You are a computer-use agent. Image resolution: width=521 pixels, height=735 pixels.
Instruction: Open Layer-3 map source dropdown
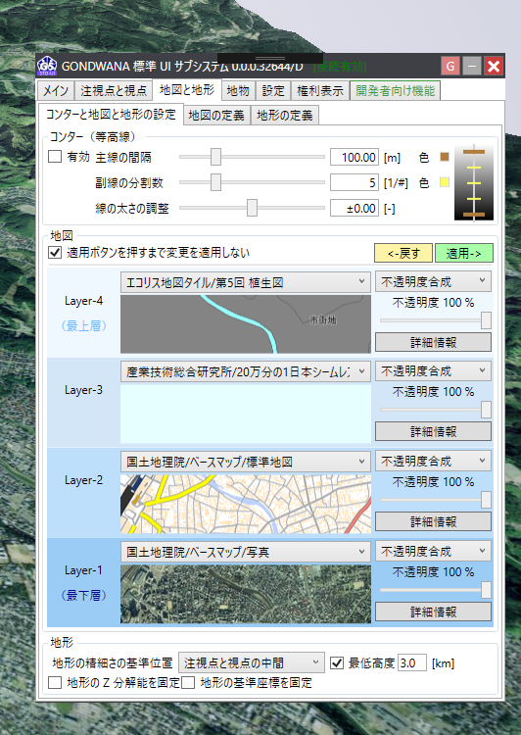point(246,371)
